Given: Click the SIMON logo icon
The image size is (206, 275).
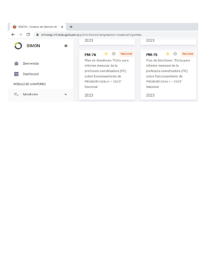Looking at the screenshot, I should [x=18, y=46].
